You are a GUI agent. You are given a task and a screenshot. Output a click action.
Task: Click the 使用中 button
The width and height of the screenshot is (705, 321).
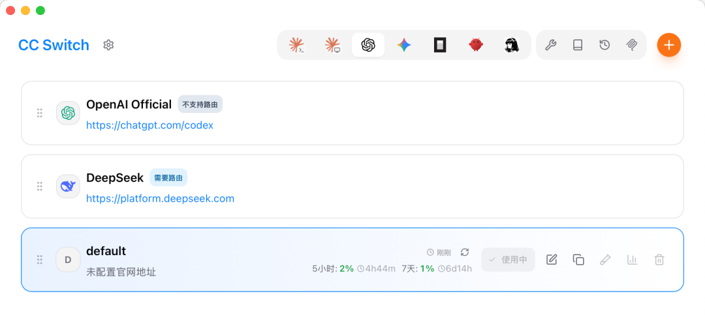508,260
